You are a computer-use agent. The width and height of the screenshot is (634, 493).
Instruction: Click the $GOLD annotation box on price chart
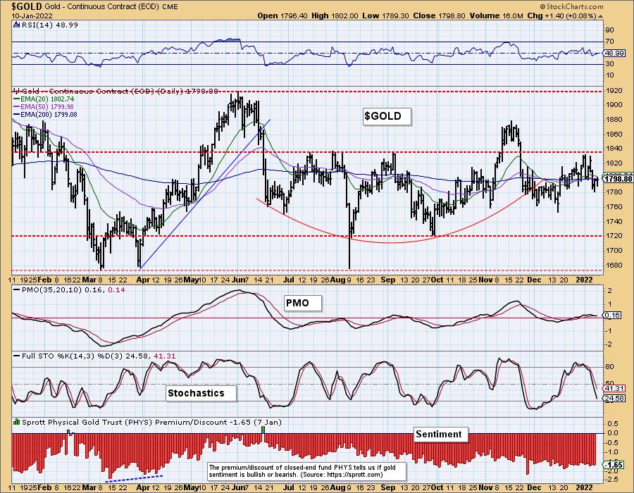(x=387, y=116)
